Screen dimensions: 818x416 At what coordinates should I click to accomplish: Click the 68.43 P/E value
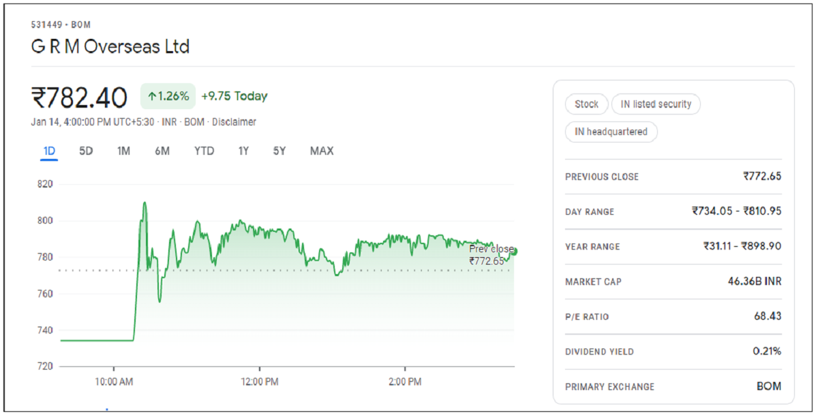pos(768,316)
